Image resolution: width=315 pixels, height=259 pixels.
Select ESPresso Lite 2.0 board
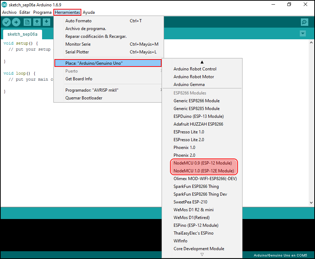tap(202, 140)
